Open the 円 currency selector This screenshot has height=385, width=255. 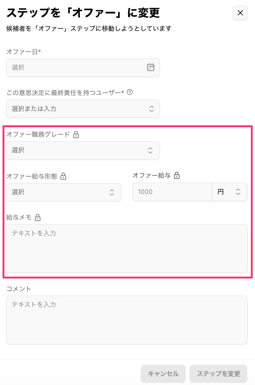click(x=229, y=192)
